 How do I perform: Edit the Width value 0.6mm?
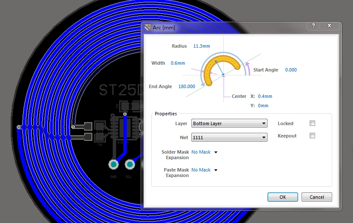tap(178, 63)
